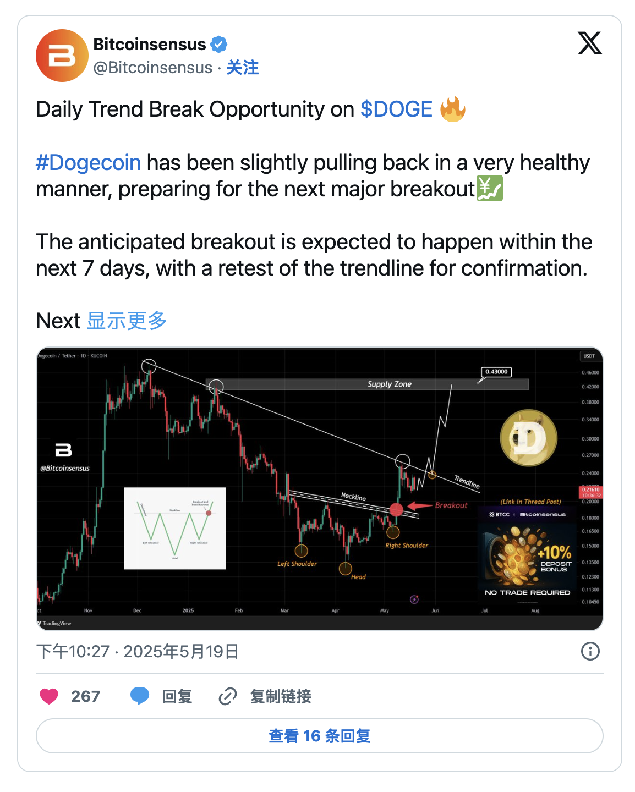Like the post with heart icon
Image resolution: width=635 pixels, height=792 pixels.
(x=49, y=696)
